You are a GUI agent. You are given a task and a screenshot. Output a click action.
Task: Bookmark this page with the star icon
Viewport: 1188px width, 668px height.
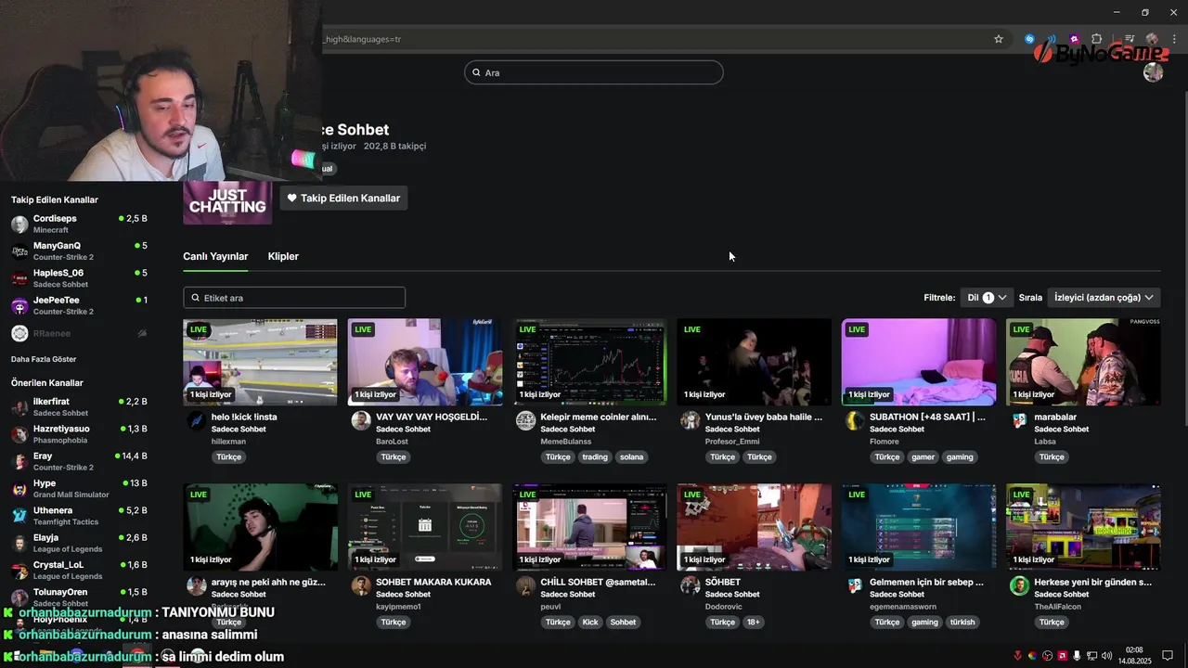[x=999, y=39]
